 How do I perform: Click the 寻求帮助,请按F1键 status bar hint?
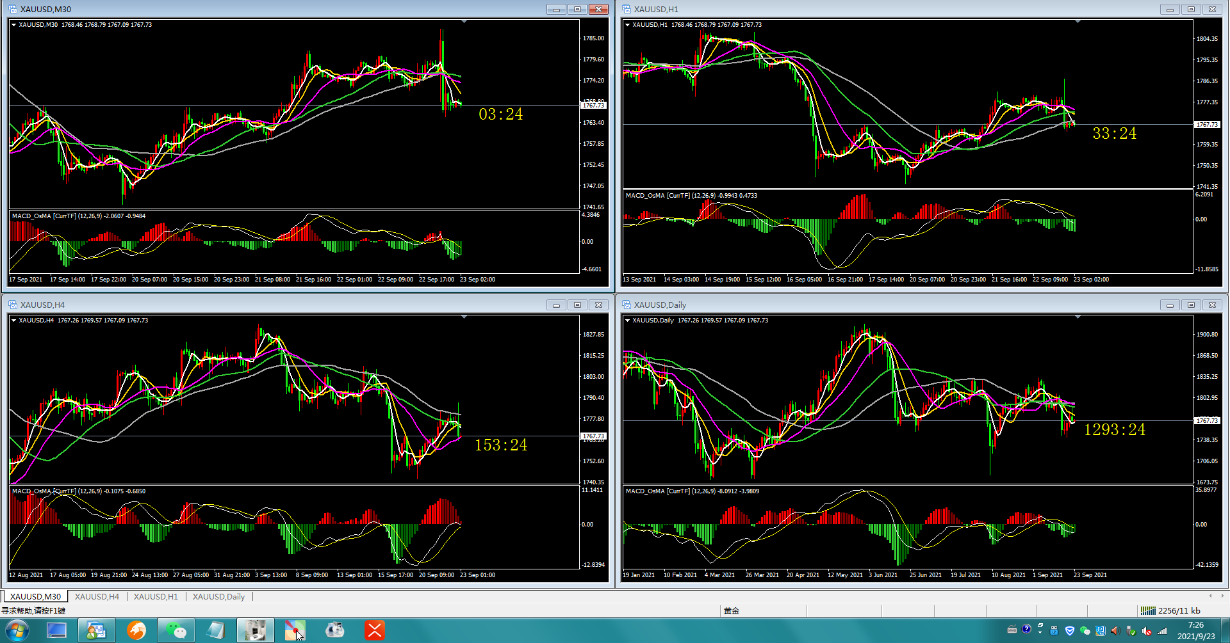(x=33, y=611)
